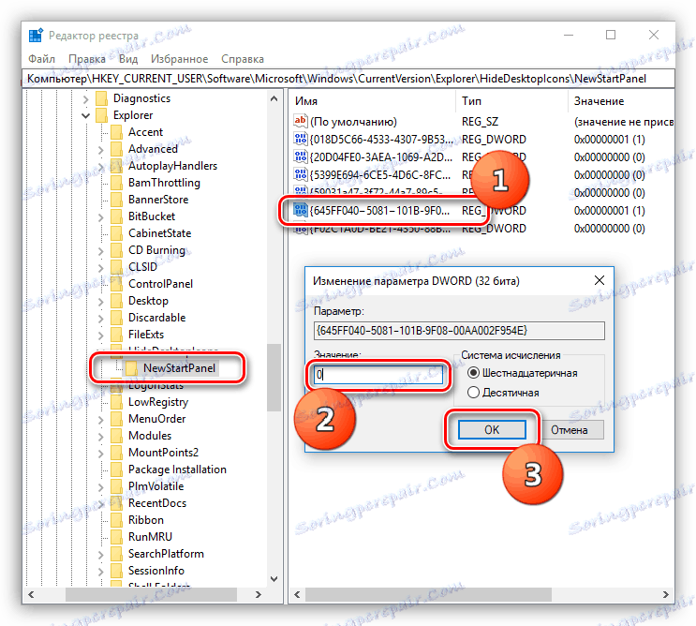Screen dimensions: 696x626
Task: Open the Файл menu
Action: pos(42,59)
